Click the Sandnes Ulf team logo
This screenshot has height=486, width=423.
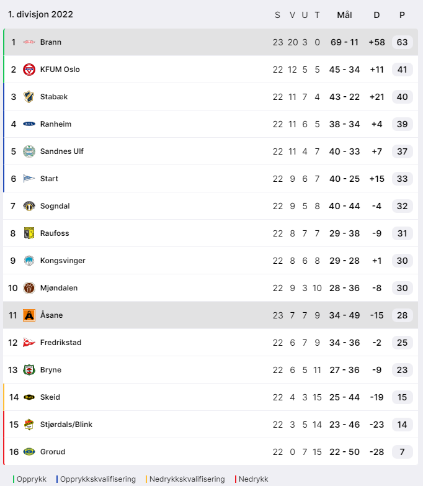tap(29, 151)
